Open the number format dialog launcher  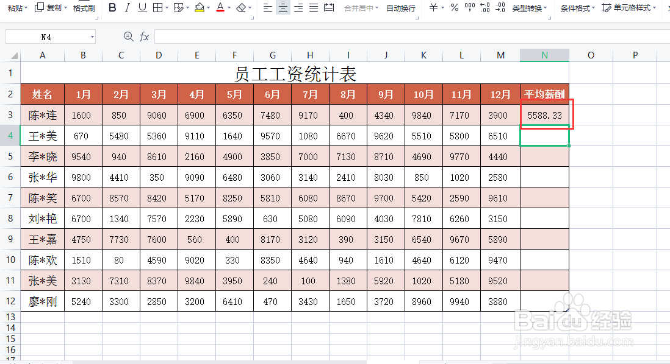click(x=549, y=18)
